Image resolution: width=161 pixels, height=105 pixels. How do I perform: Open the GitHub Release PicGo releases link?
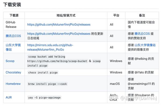point(59,25)
